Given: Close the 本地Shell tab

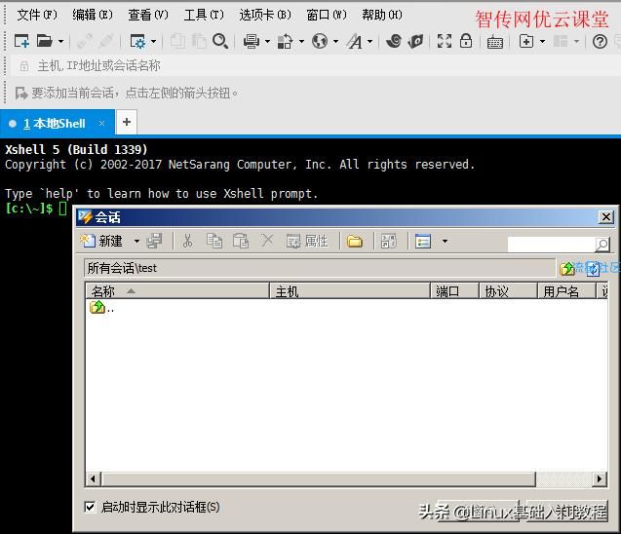Looking at the screenshot, I should pyautogui.click(x=101, y=124).
